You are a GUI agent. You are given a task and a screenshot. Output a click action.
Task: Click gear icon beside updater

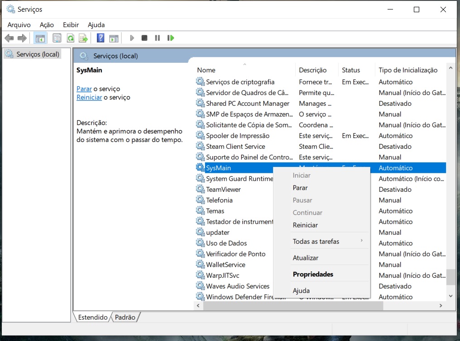pyautogui.click(x=201, y=232)
